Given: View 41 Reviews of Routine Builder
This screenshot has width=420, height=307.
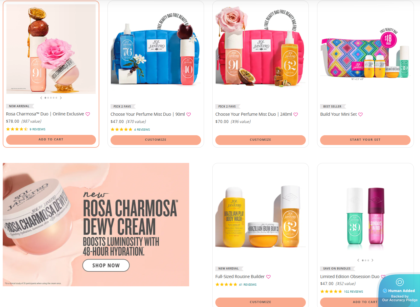Looking at the screenshot, I should pos(248,285).
